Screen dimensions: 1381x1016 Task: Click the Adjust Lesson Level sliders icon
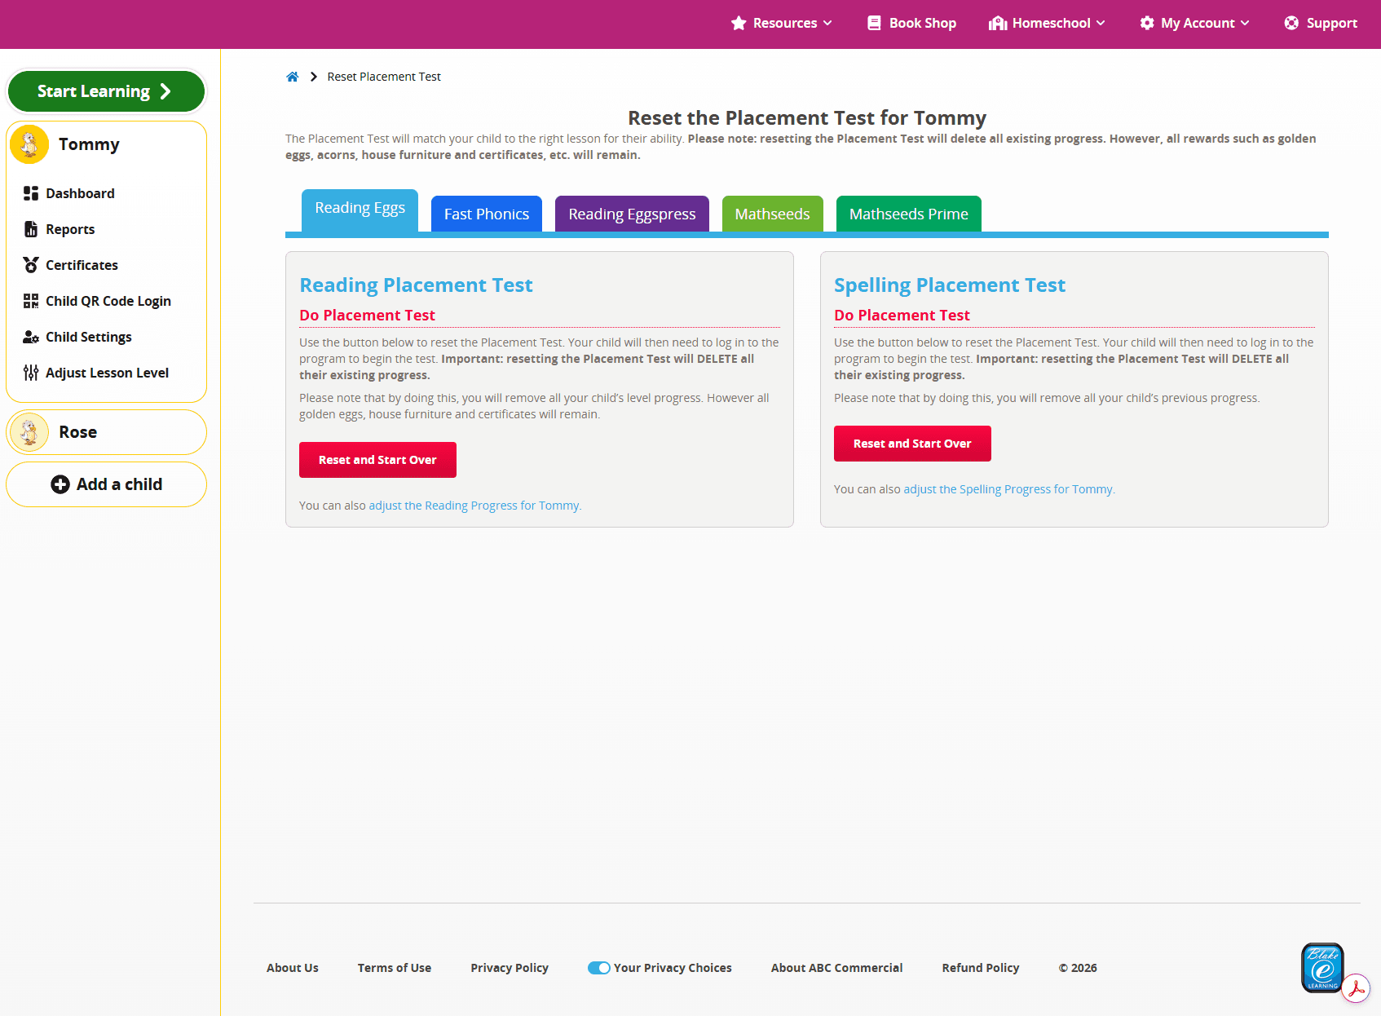[x=31, y=373]
